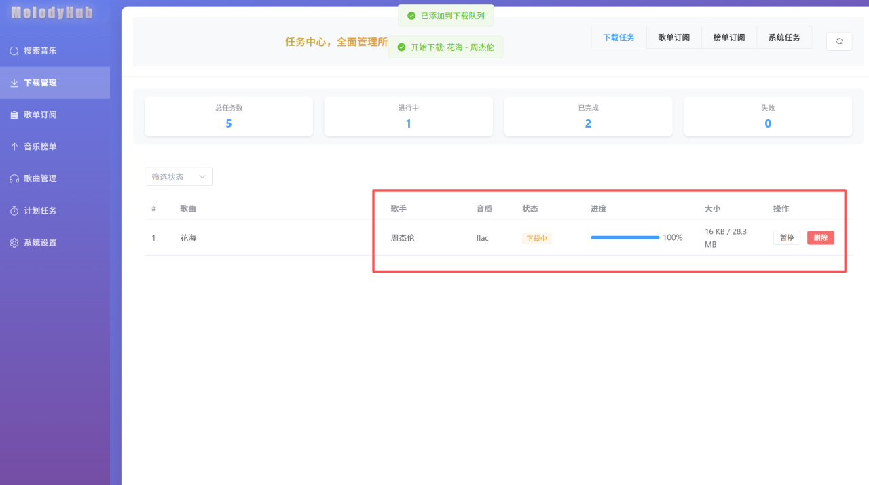Switch to the 下载任务 tab
Viewport: 869px width, 485px height.
(x=618, y=37)
